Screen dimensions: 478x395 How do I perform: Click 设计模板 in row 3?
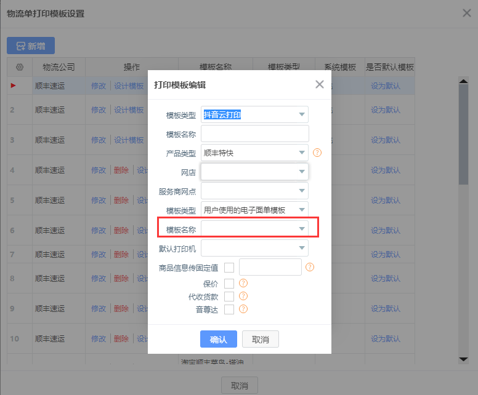pyautogui.click(x=129, y=140)
